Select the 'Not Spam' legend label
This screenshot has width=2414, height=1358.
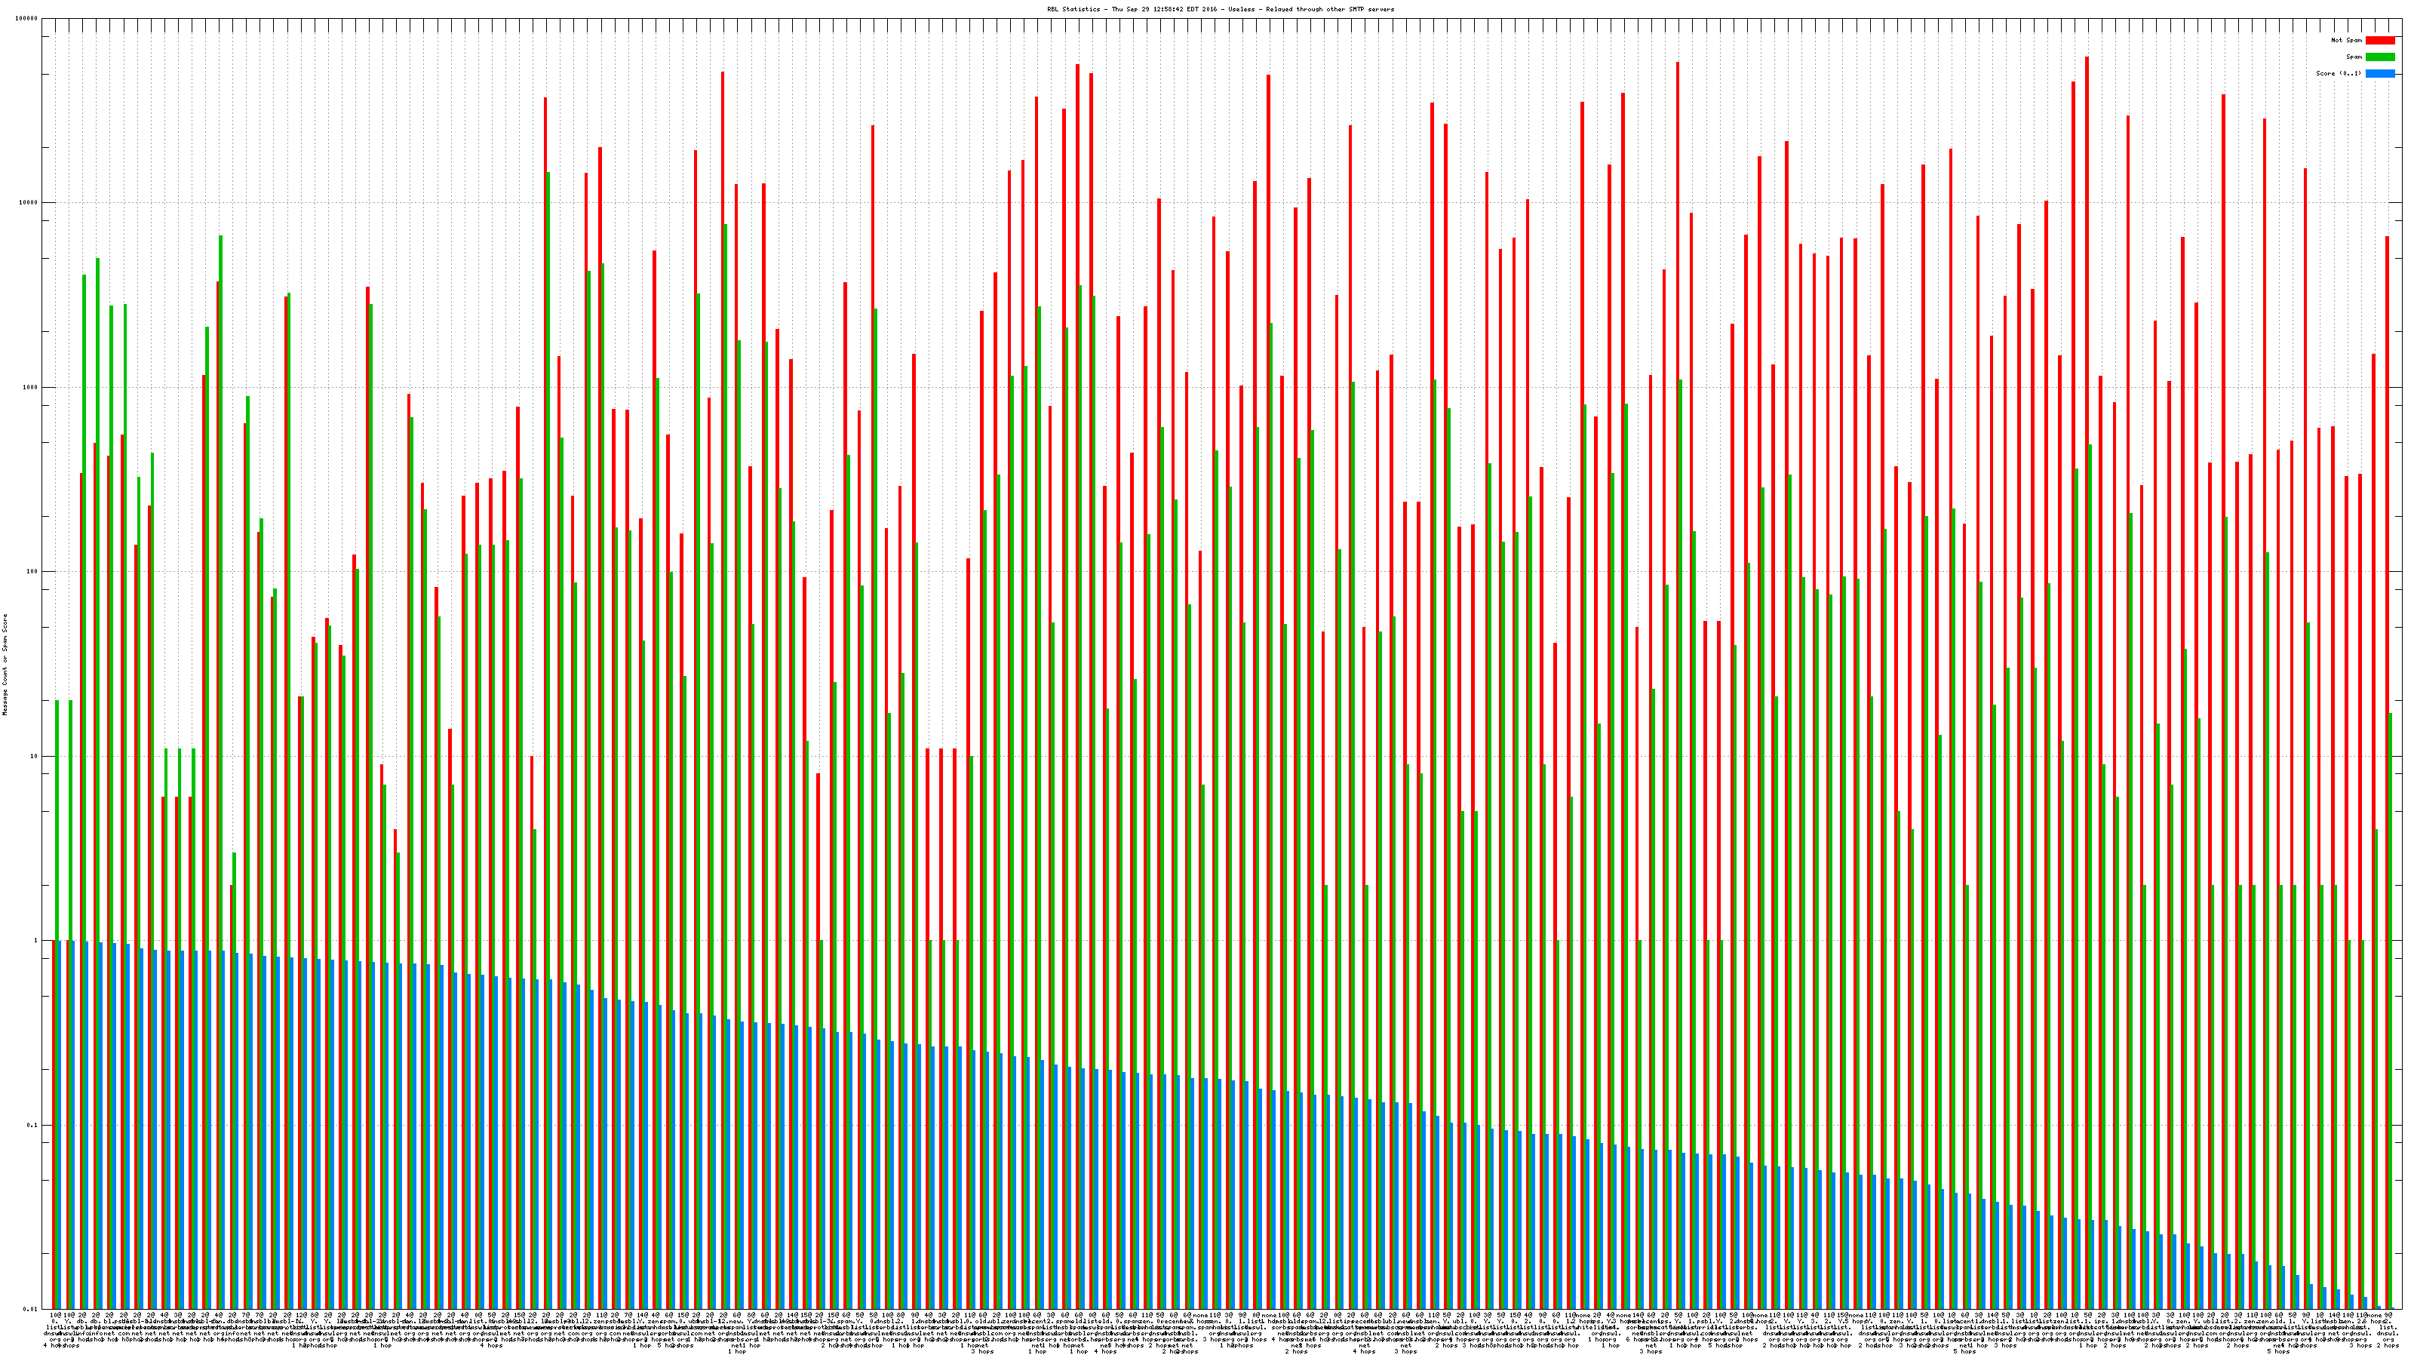(2347, 40)
